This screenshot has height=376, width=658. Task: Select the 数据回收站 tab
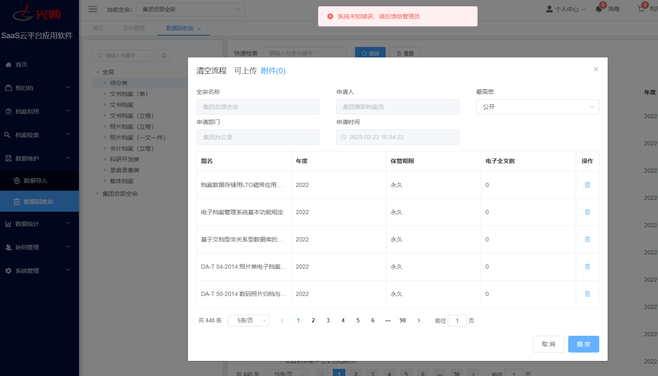[180, 28]
